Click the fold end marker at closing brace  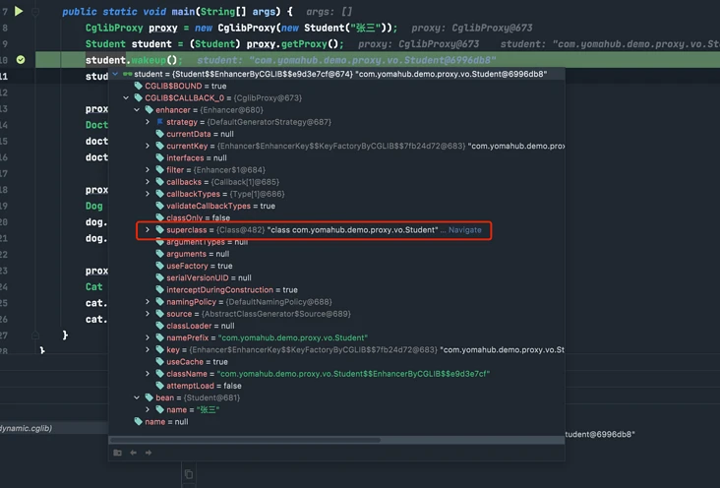[x=35, y=335]
